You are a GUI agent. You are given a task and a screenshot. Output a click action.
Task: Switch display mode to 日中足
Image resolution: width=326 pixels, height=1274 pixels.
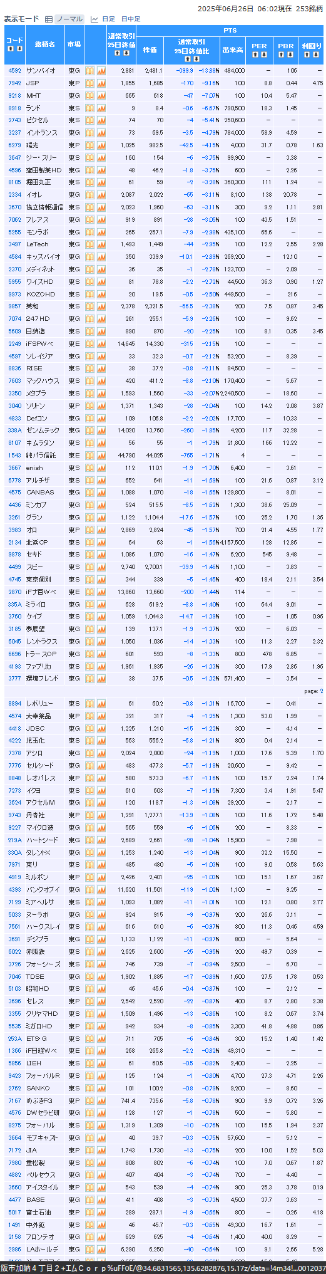pyautogui.click(x=130, y=19)
